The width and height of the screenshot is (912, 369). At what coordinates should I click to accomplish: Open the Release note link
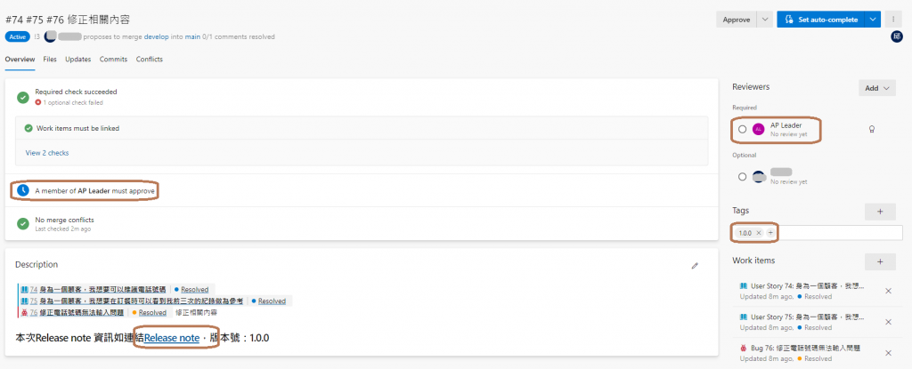[172, 338]
